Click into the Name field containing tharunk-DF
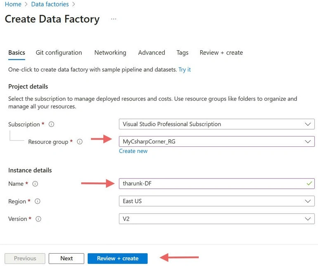The height and width of the screenshot is (266, 318). click(216, 184)
